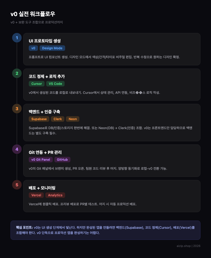Click the orange step 3 circle
The image size is (211, 258).
tap(17, 109)
